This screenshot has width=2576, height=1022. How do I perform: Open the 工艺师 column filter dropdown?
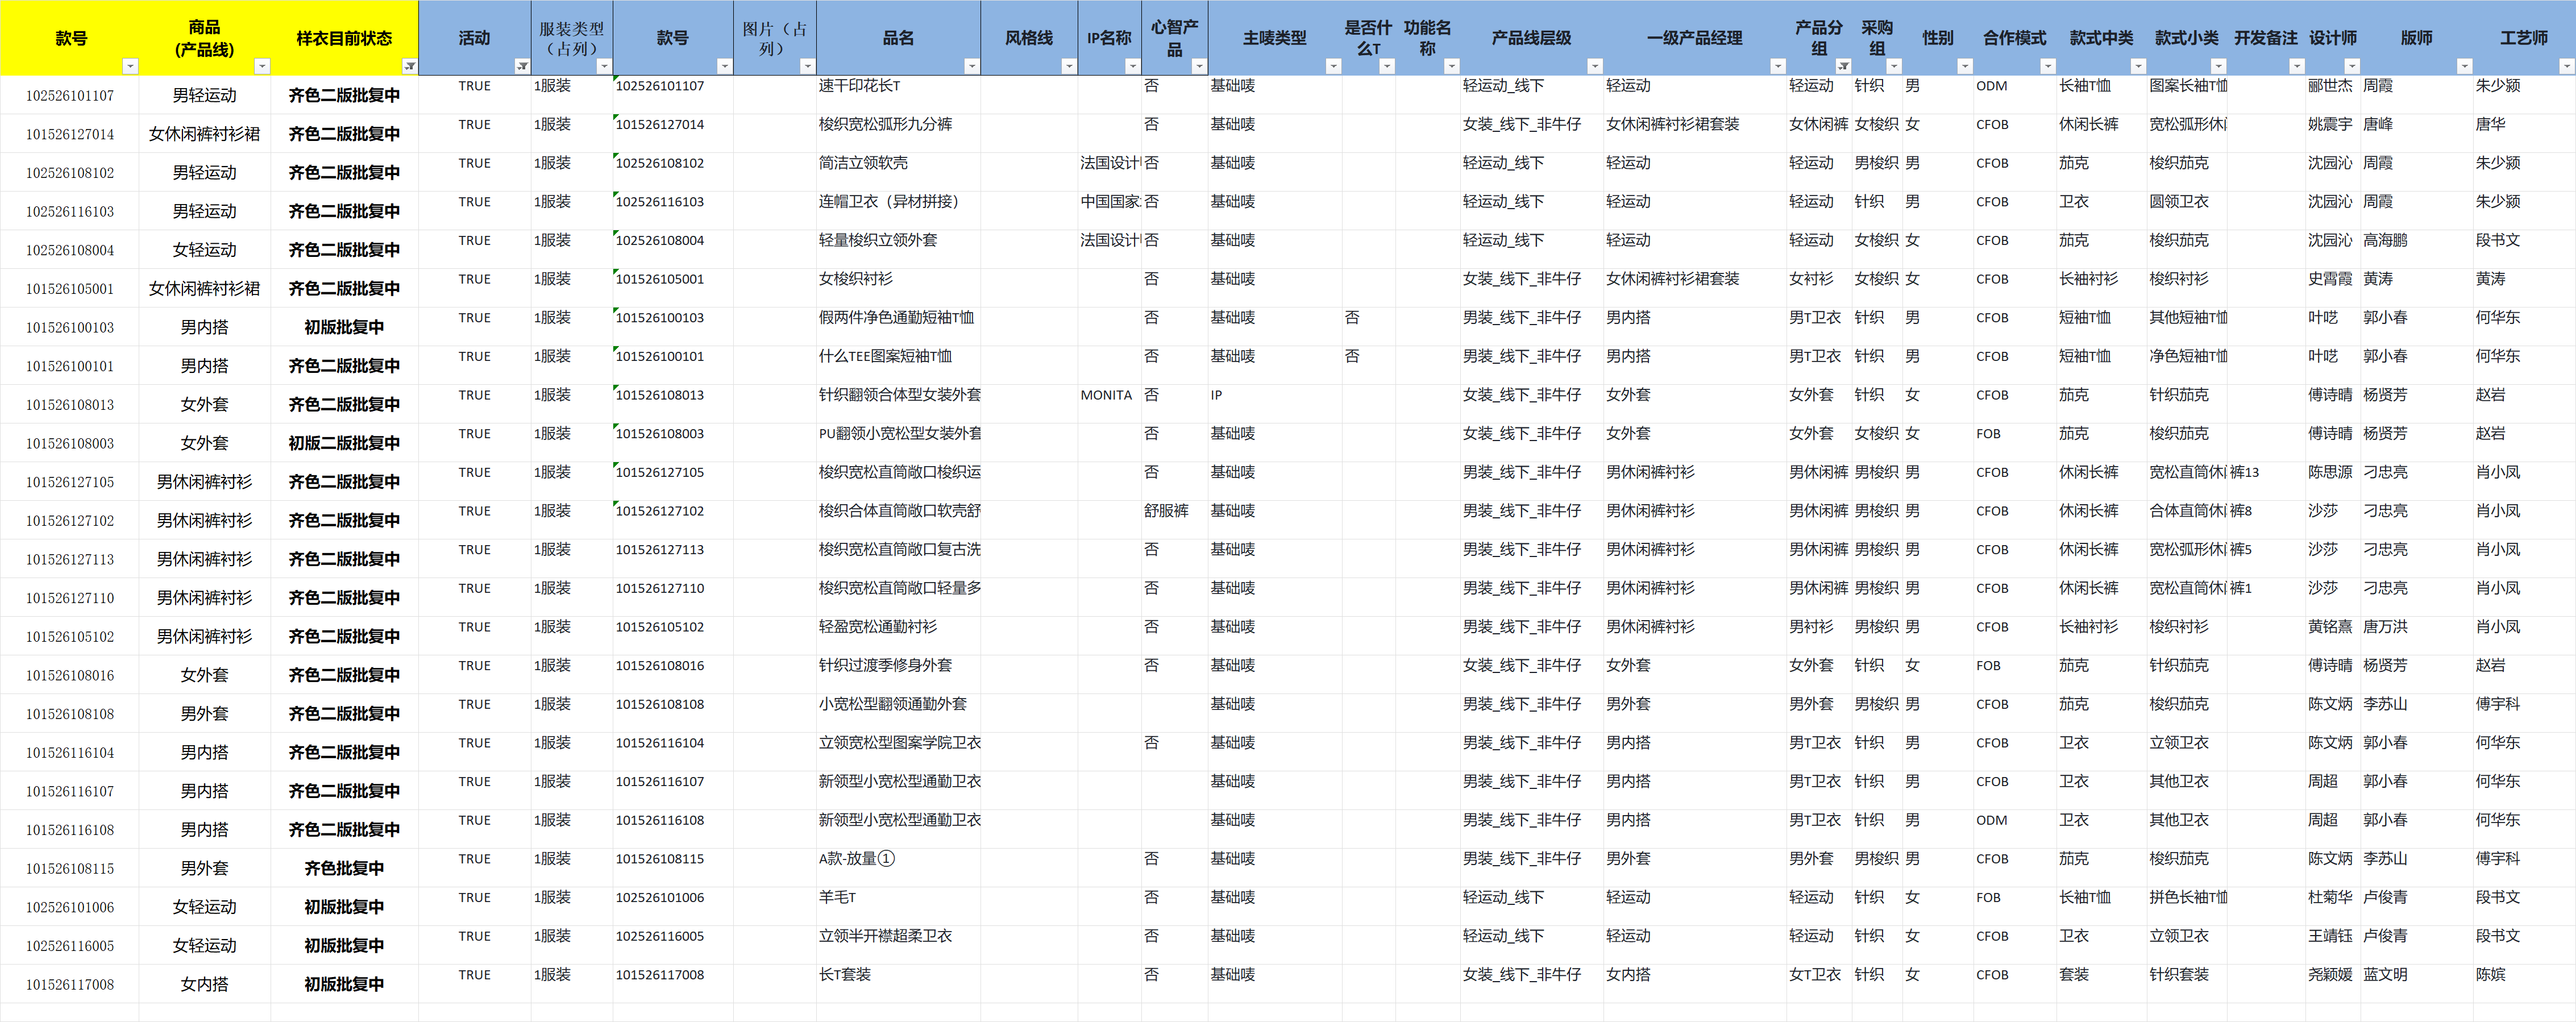(2566, 66)
